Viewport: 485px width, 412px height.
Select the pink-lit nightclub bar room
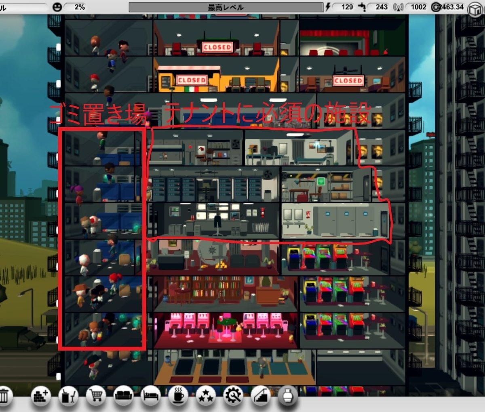click(x=226, y=330)
